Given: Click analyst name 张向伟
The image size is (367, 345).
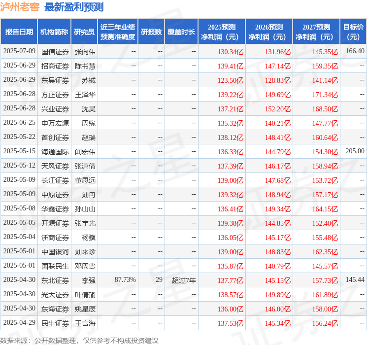Looking at the screenshot, I should (85, 52).
